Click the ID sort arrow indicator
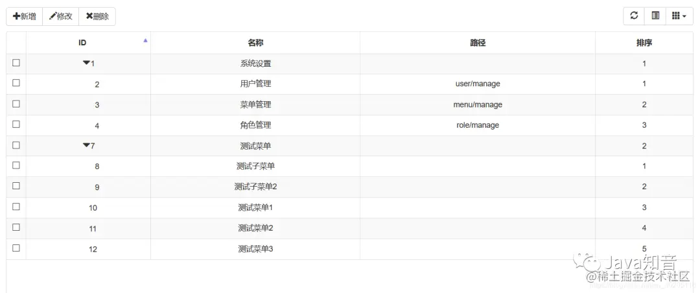 pos(145,40)
